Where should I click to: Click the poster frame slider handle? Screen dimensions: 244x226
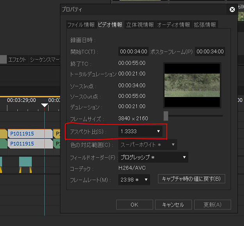pos(166,116)
